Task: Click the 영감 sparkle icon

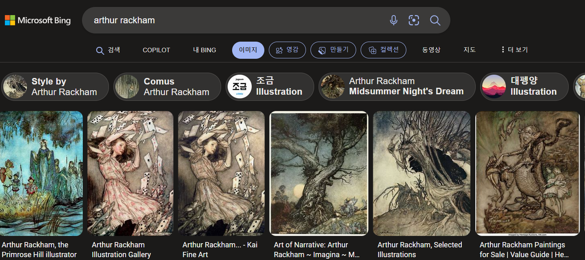Action: (279, 50)
